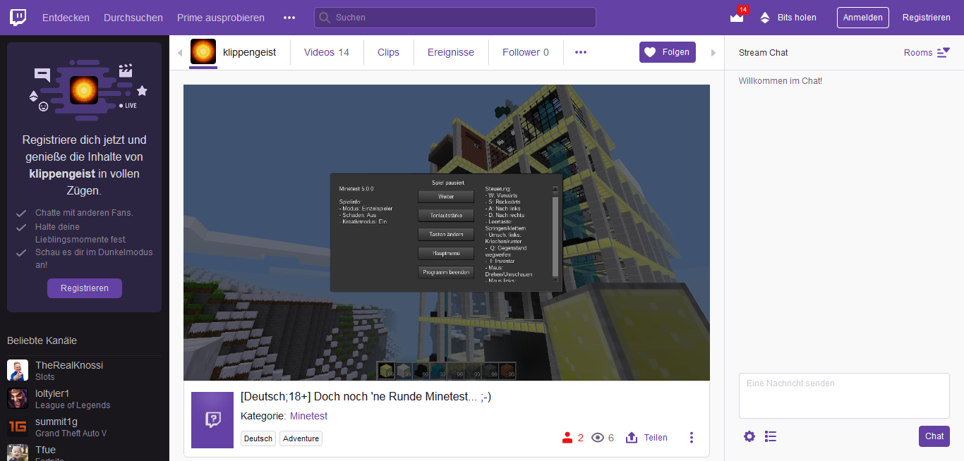The height and width of the screenshot is (461, 964).
Task: Click the chat message input box
Action: pos(844,396)
